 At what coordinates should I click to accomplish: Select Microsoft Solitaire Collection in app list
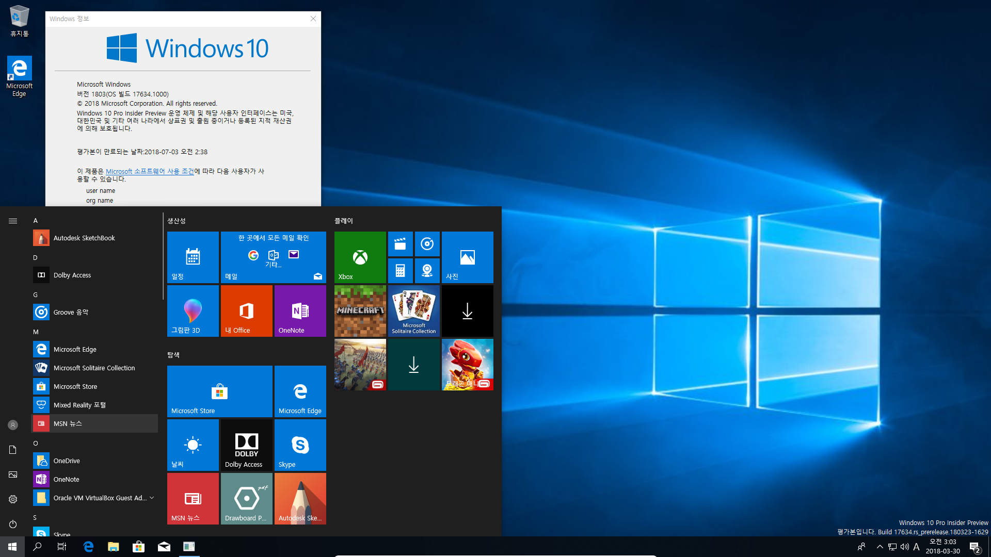(x=95, y=368)
